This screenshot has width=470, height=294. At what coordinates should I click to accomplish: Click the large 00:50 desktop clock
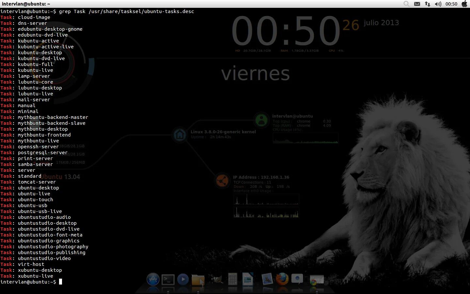click(x=286, y=31)
